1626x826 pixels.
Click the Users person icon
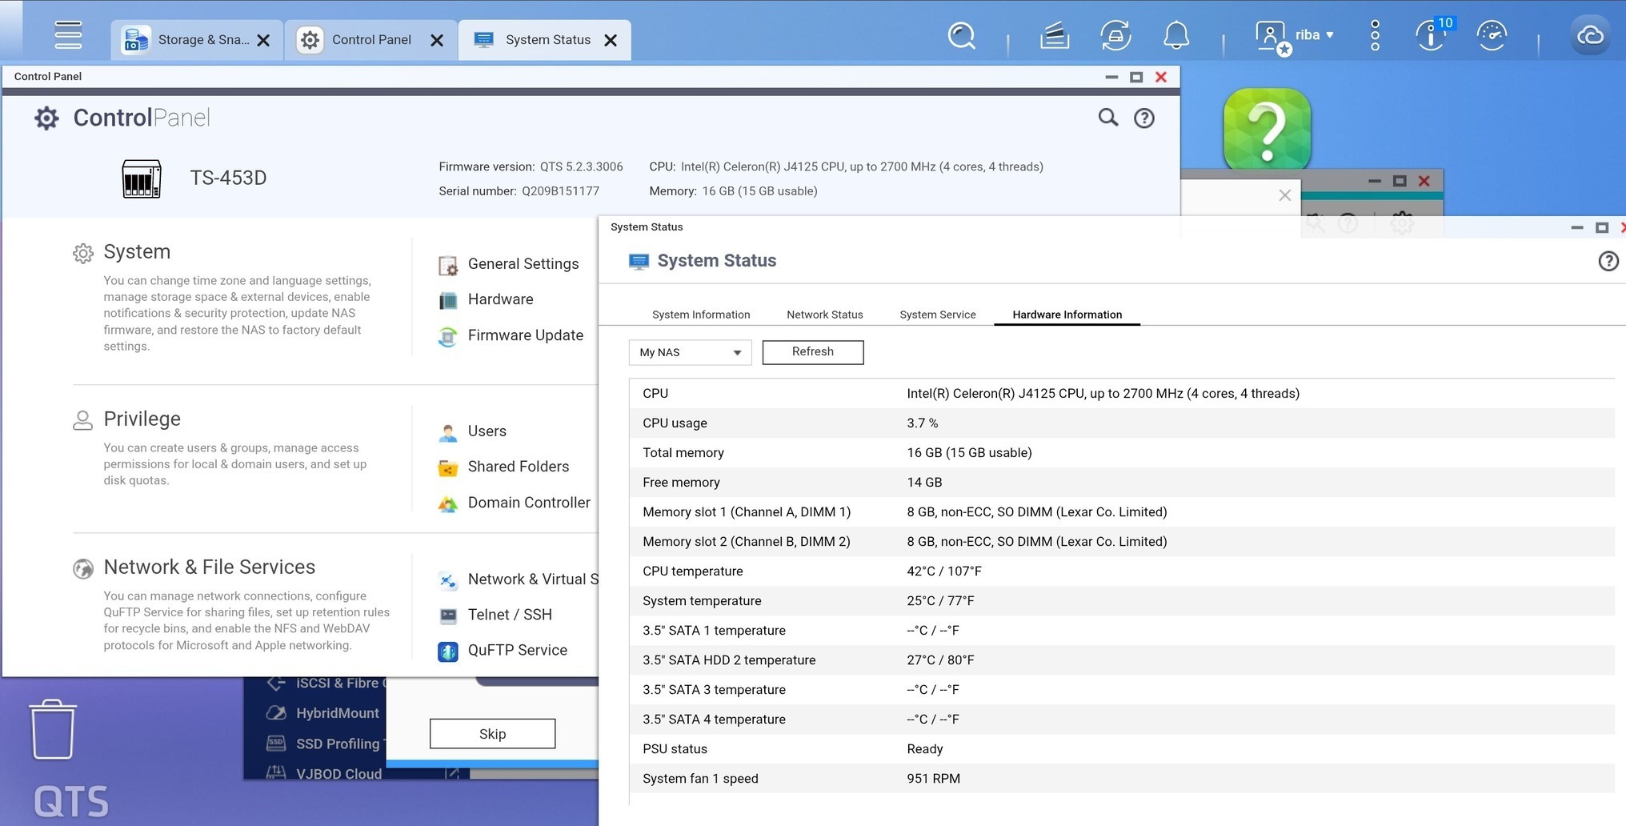click(x=448, y=432)
